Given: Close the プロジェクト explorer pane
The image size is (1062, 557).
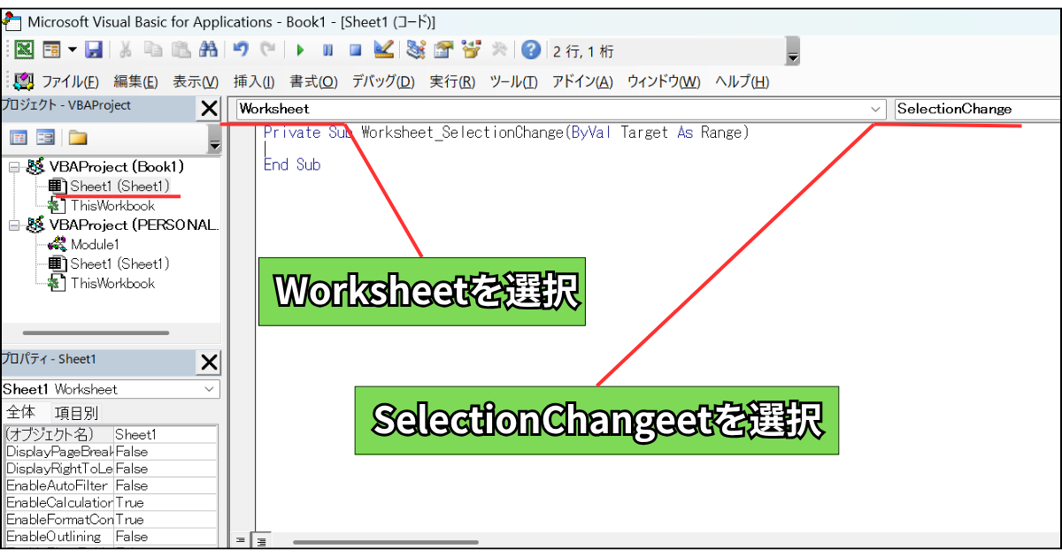Looking at the screenshot, I should (x=208, y=109).
